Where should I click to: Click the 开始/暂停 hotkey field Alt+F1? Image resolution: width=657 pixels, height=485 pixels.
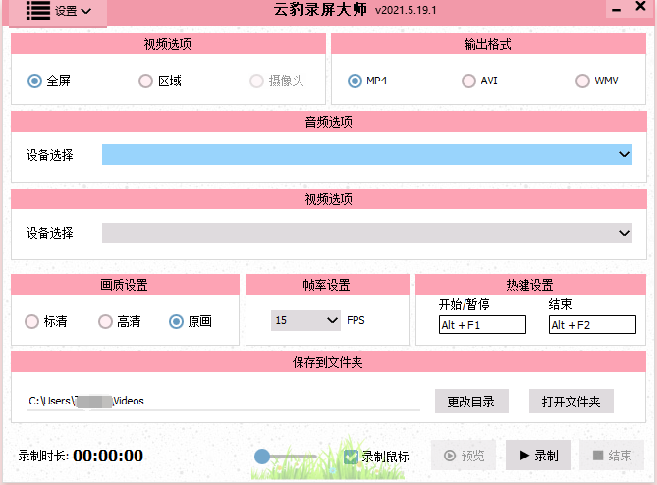(482, 325)
